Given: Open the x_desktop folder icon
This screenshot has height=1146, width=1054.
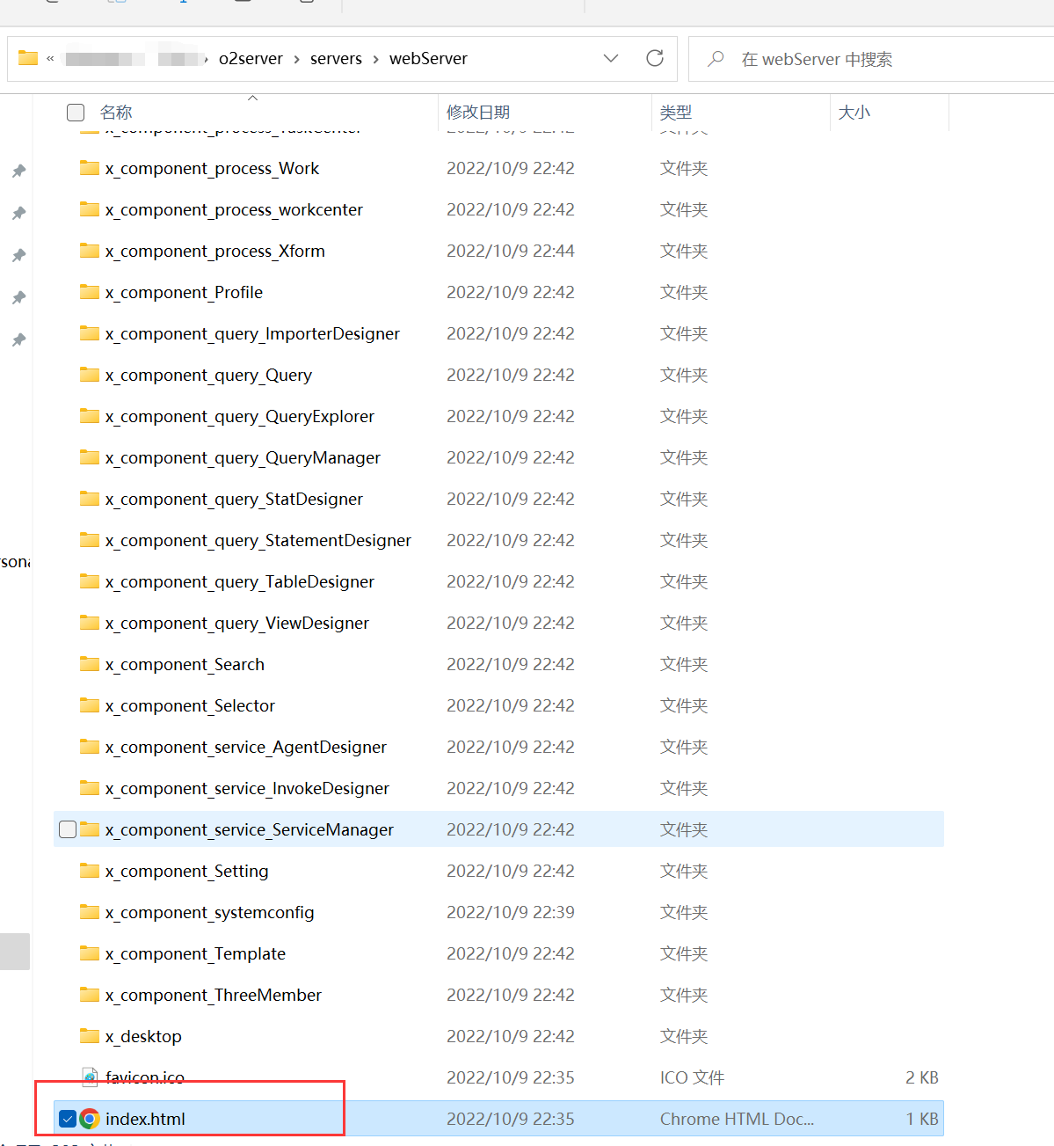Looking at the screenshot, I should pos(90,1036).
